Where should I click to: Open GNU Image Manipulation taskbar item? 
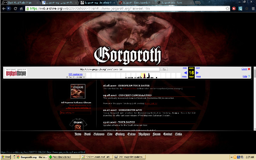[129, 157]
